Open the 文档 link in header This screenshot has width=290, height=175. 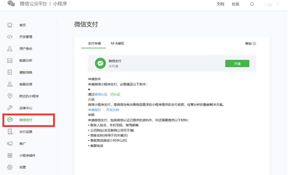(x=220, y=4)
